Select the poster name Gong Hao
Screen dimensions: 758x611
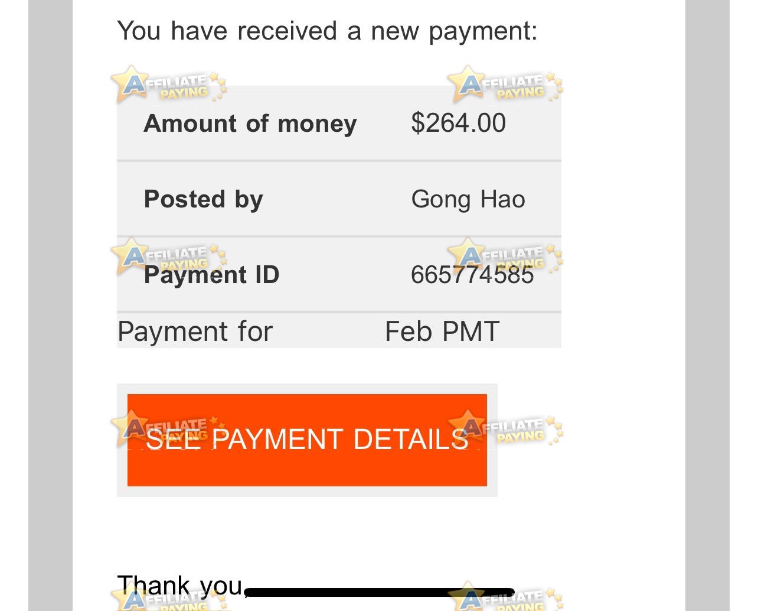pos(468,200)
